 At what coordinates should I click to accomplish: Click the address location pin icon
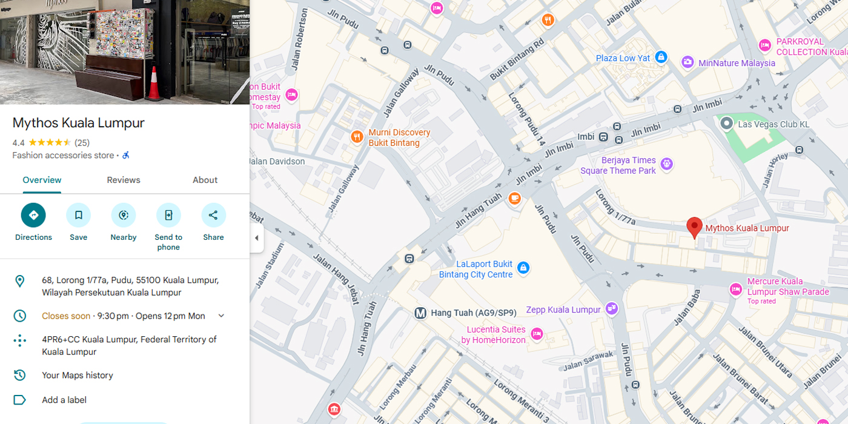[x=20, y=281]
